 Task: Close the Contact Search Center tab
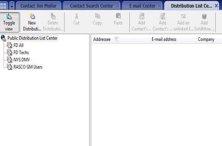[x=117, y=6]
